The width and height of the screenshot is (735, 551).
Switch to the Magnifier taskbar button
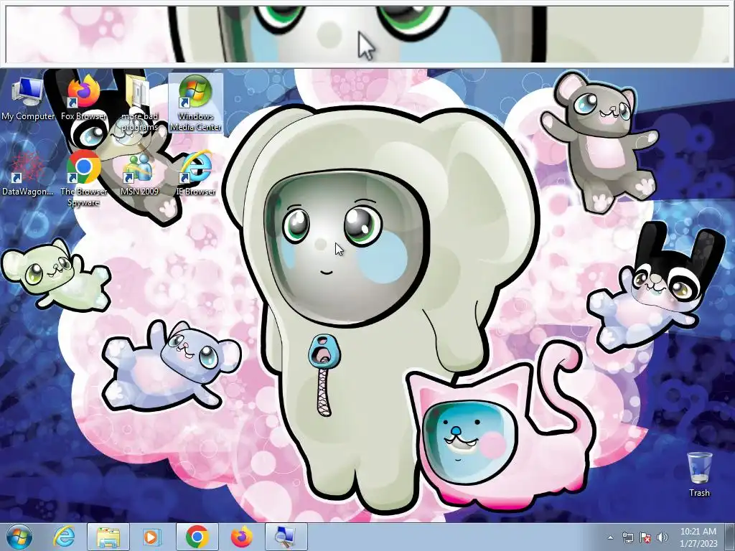click(x=286, y=537)
